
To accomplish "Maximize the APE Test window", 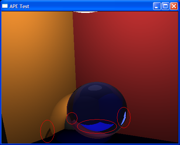I will point(165,6).
